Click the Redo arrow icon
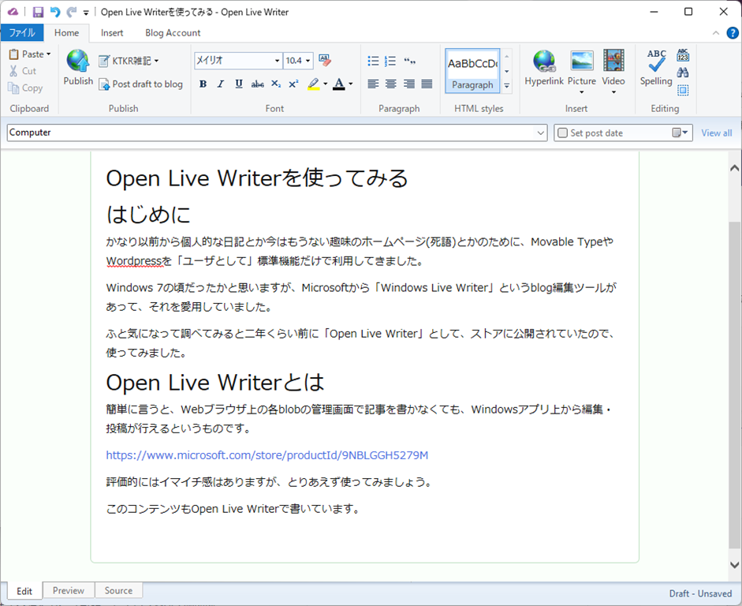 pyautogui.click(x=72, y=13)
